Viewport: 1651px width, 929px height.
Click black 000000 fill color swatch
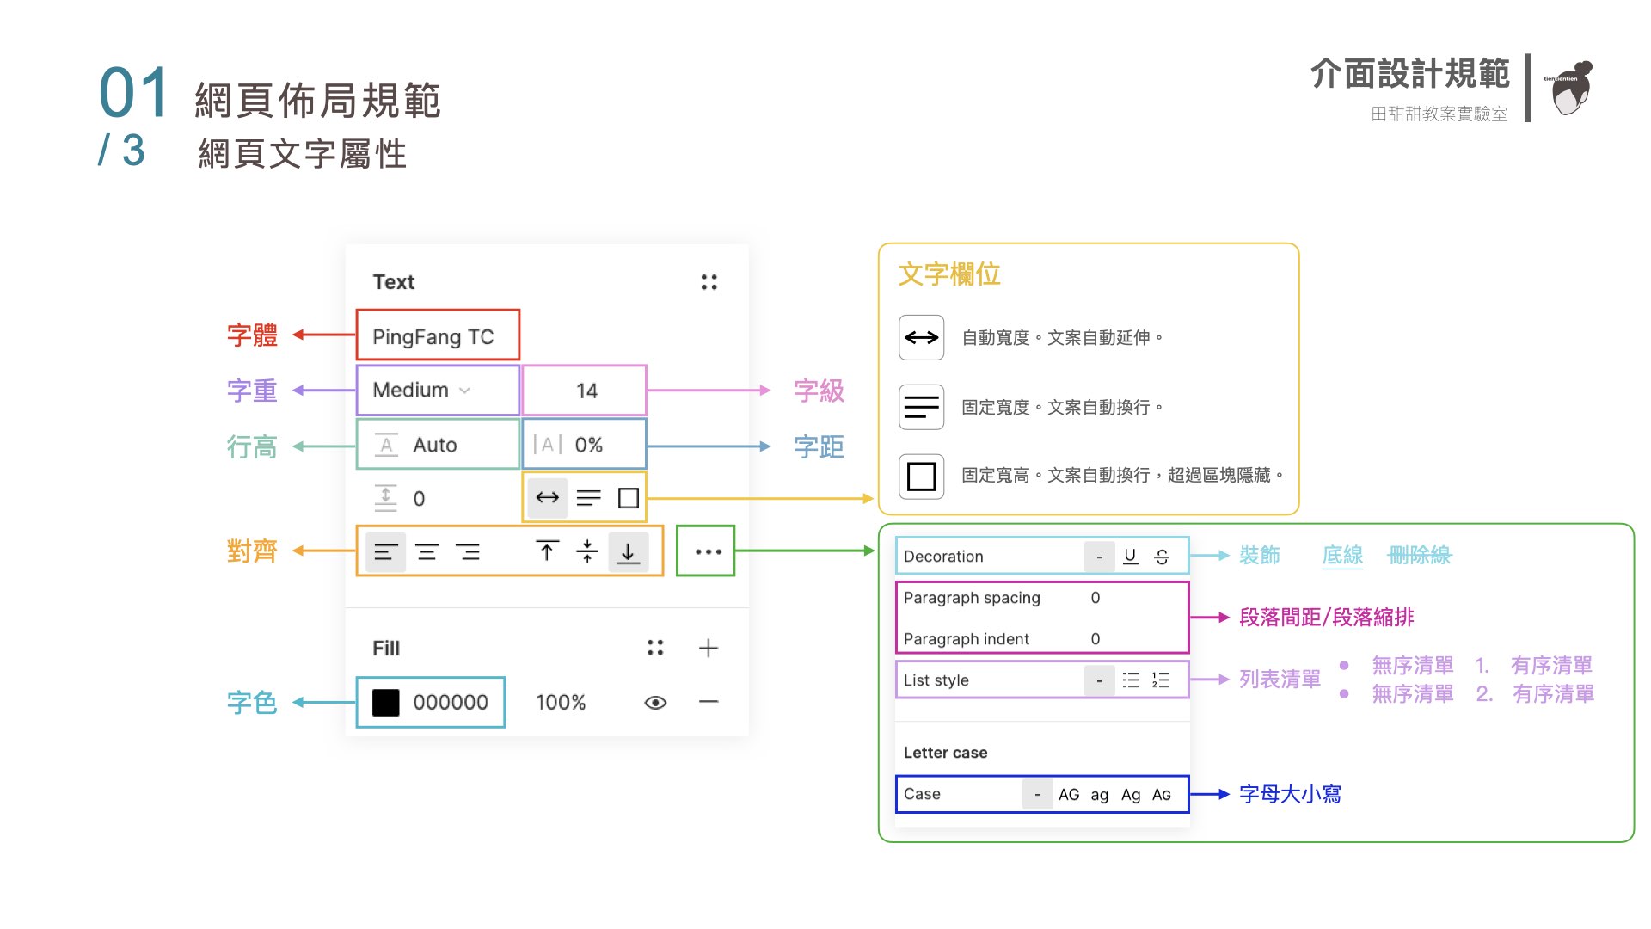(x=386, y=703)
